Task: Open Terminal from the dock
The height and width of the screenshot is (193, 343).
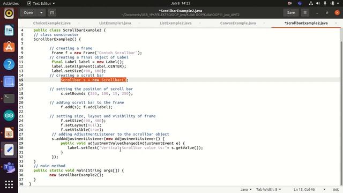Action: pyautogui.click(x=9, y=98)
